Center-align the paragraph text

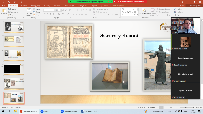[x=77, y=14]
